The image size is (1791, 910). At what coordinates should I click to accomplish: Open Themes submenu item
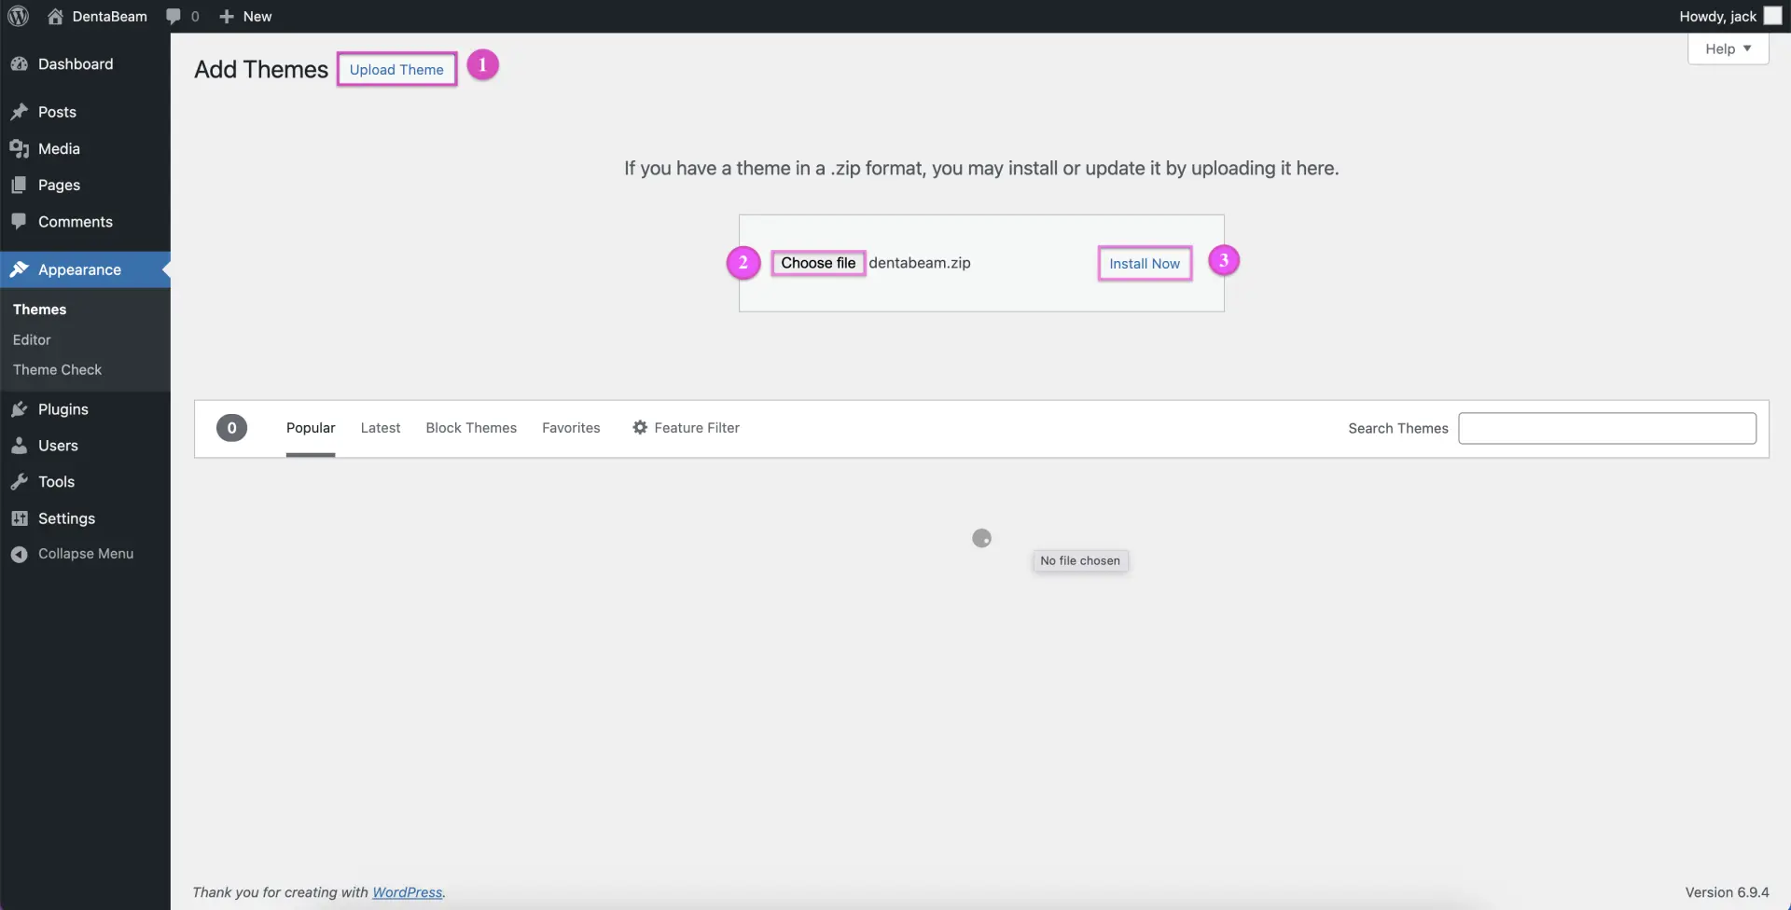[x=39, y=309]
